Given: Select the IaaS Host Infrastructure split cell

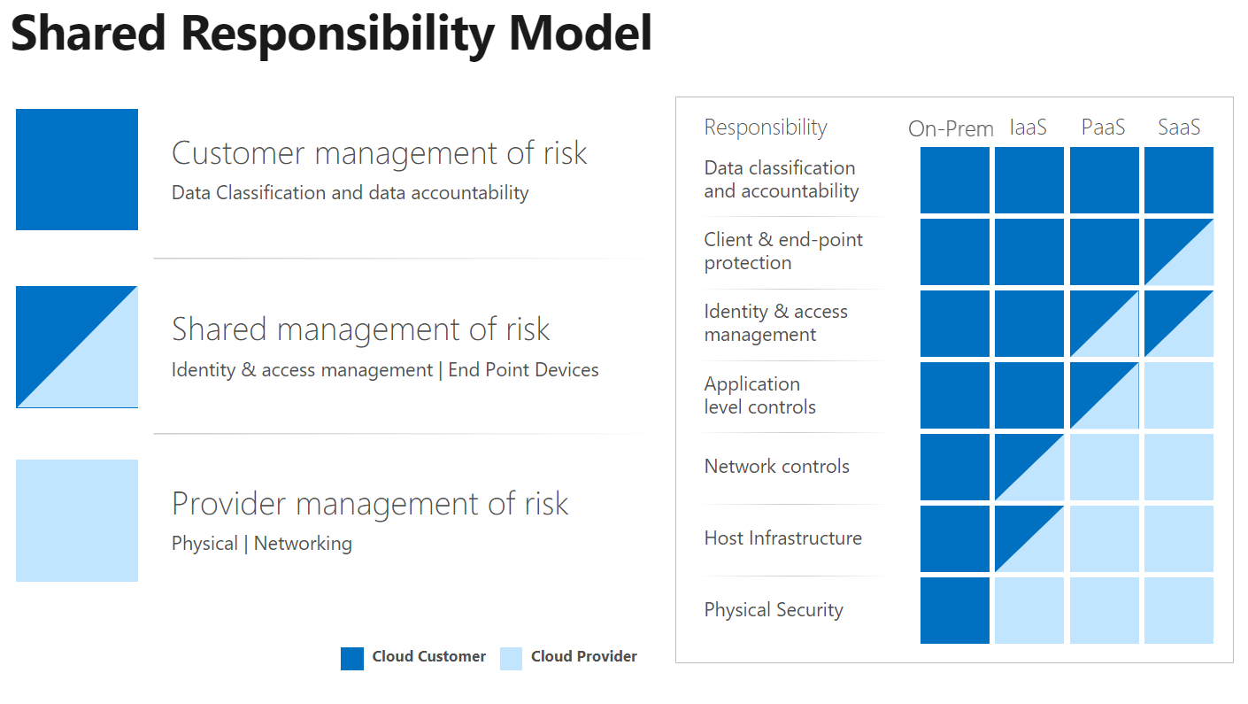Looking at the screenshot, I should point(1028,538).
